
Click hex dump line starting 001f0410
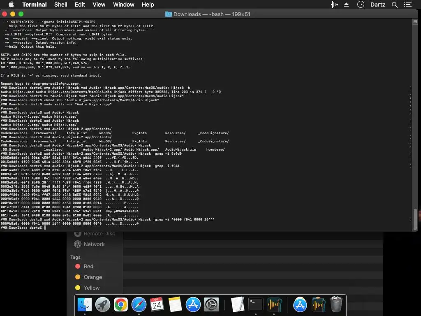(69, 211)
